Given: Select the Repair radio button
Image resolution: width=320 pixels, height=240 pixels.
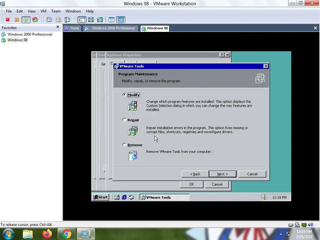Looking at the screenshot, I should 124,120.
